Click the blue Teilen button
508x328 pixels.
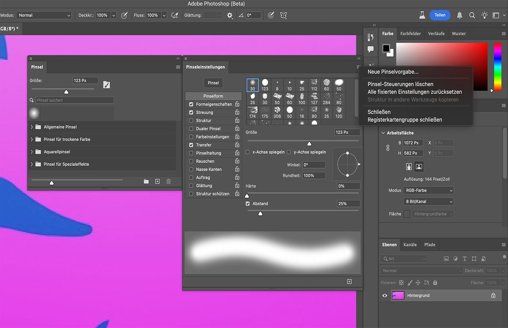[x=440, y=15]
